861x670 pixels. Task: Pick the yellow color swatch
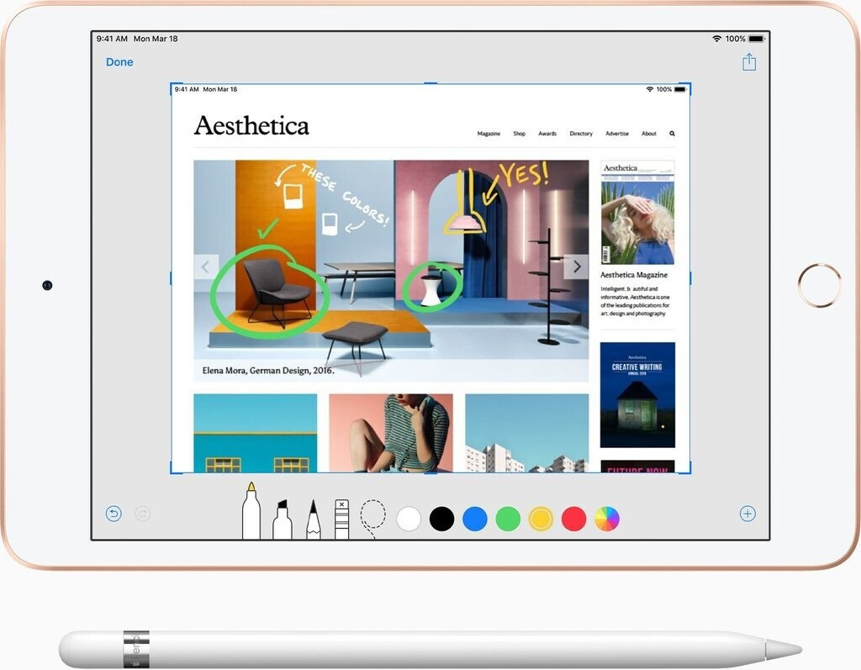pos(541,519)
